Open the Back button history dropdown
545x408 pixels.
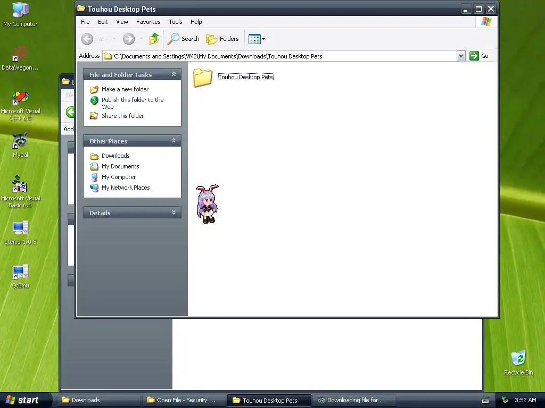click(114, 39)
